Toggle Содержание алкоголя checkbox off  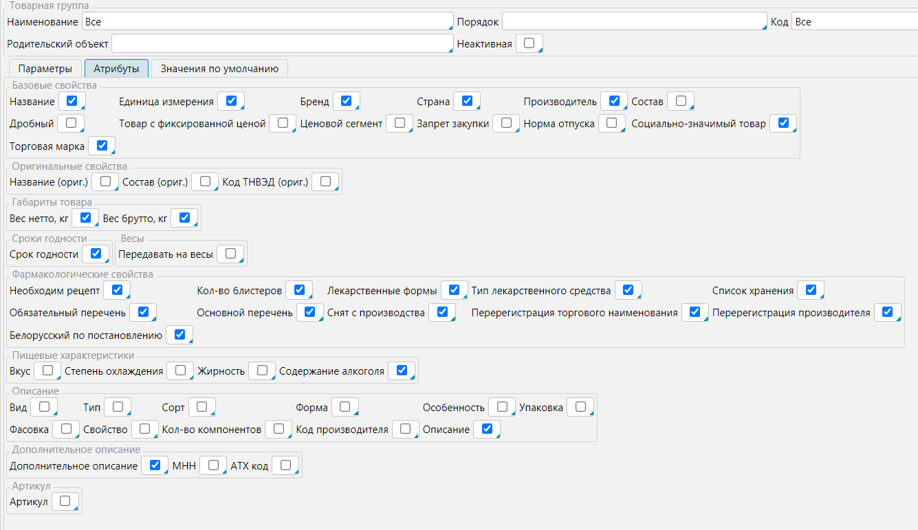click(402, 371)
